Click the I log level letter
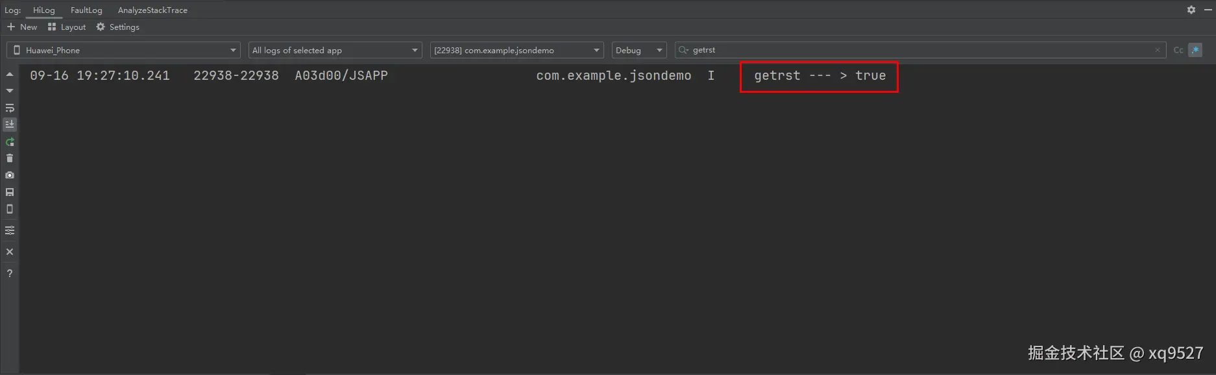Screen dimensions: 1216x375 click(711, 75)
